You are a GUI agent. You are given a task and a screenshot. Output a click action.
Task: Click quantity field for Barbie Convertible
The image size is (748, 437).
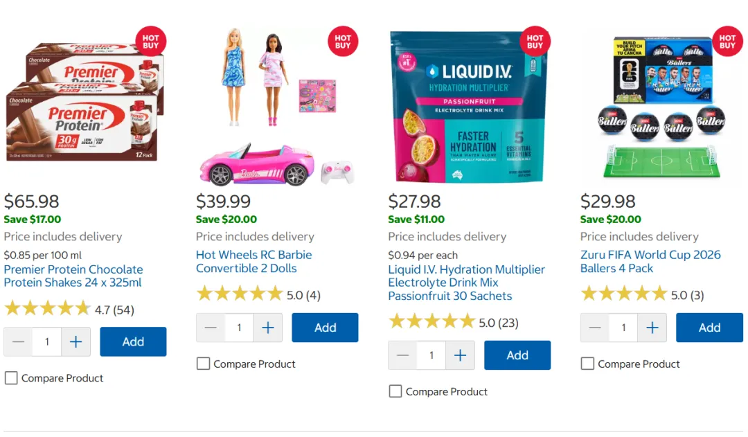pyautogui.click(x=239, y=328)
